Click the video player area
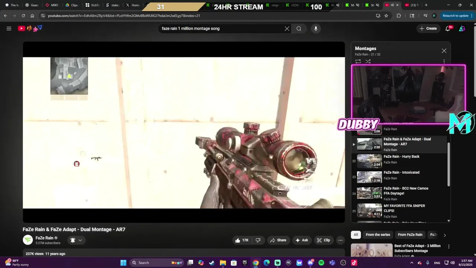 pos(184,132)
